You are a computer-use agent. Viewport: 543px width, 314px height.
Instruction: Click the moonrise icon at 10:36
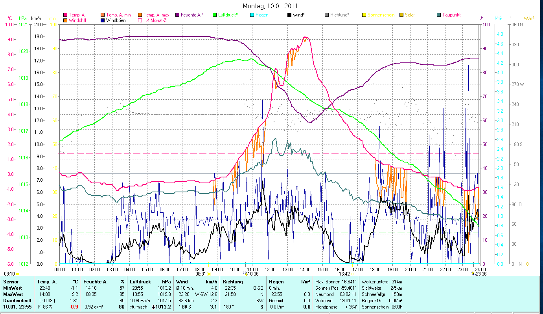[x=246, y=274]
